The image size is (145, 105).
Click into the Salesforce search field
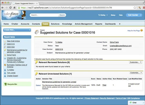[44, 15]
